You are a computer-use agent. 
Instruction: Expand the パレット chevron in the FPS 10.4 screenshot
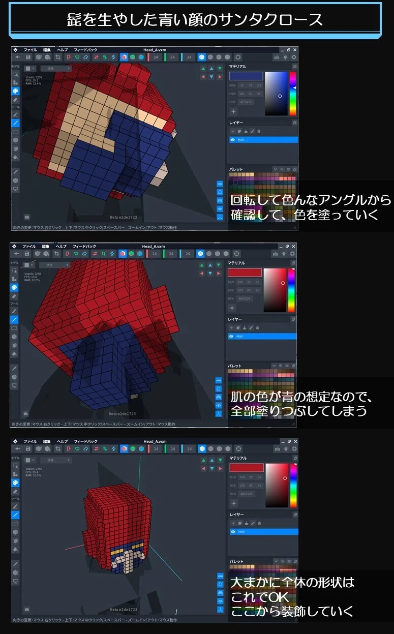[x=275, y=561]
